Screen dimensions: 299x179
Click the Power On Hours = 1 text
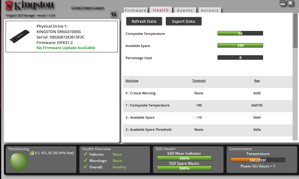coord(258,166)
